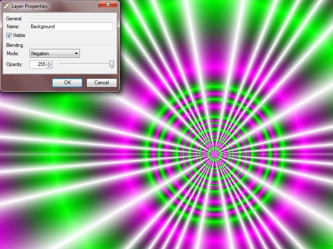Image resolution: width=333 pixels, height=249 pixels.
Task: Click the Visible label text
Action: [19, 35]
